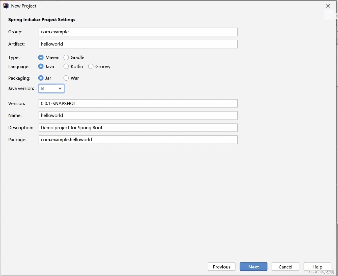
Task: Open Help for this dialog
Action: [317, 267]
